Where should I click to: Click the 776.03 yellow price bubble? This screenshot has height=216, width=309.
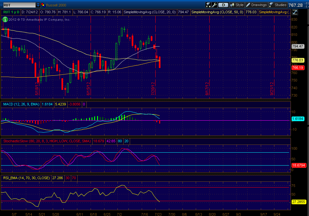[298, 60]
